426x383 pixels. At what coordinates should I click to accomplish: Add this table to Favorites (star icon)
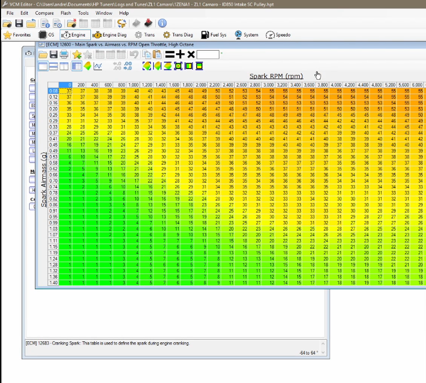click(77, 54)
